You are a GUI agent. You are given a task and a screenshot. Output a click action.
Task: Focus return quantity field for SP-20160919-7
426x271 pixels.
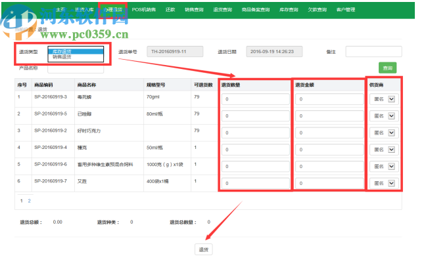click(x=255, y=183)
